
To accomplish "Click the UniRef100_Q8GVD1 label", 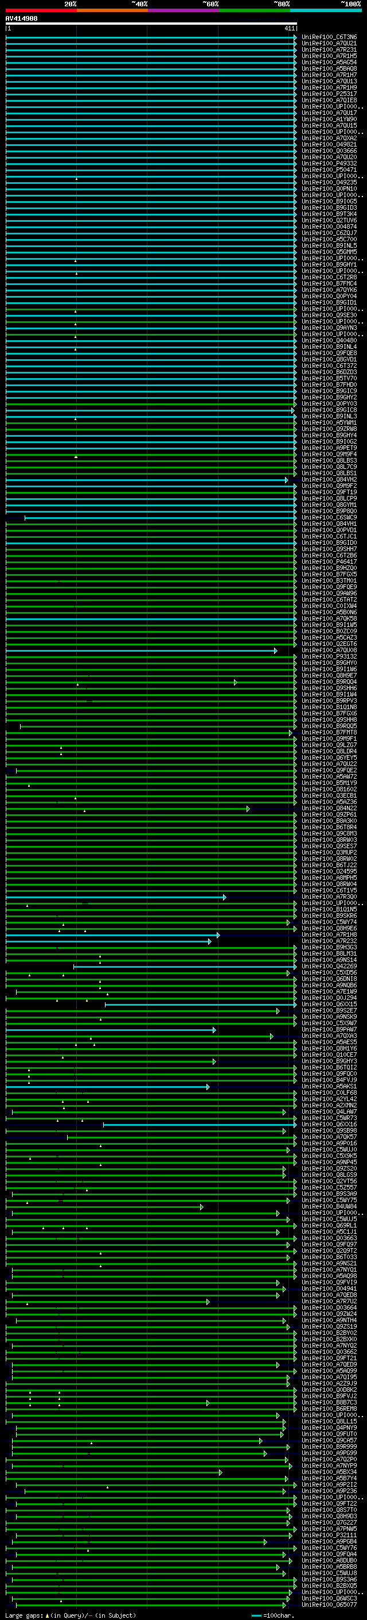I will click(329, 359).
